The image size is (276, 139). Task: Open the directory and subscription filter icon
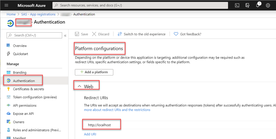[247, 5]
